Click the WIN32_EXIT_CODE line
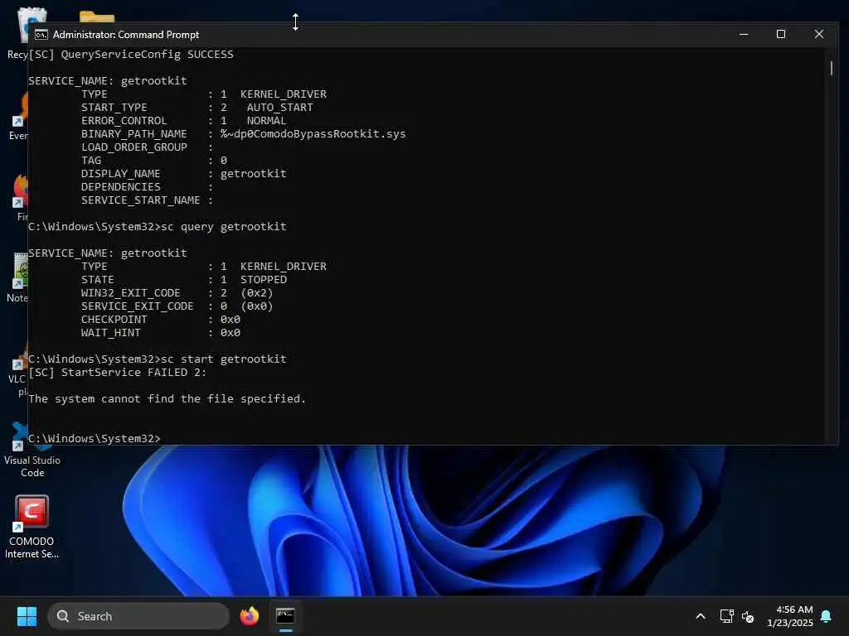 pos(177,292)
